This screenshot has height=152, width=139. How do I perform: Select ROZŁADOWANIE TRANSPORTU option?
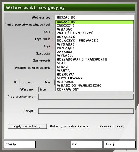94,59
